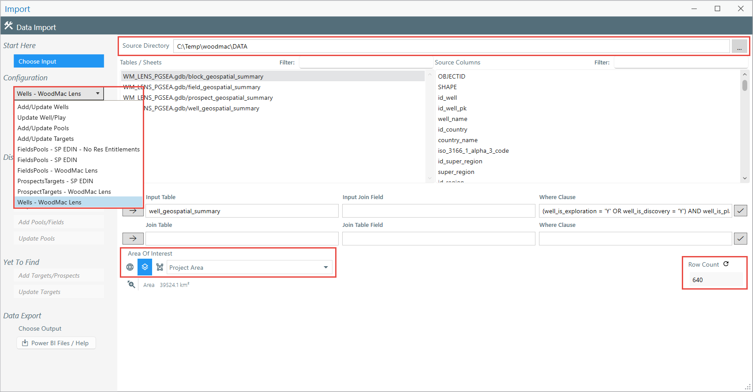Click the Tables list scroll down arrow
The width and height of the screenshot is (753, 392).
[x=429, y=178]
